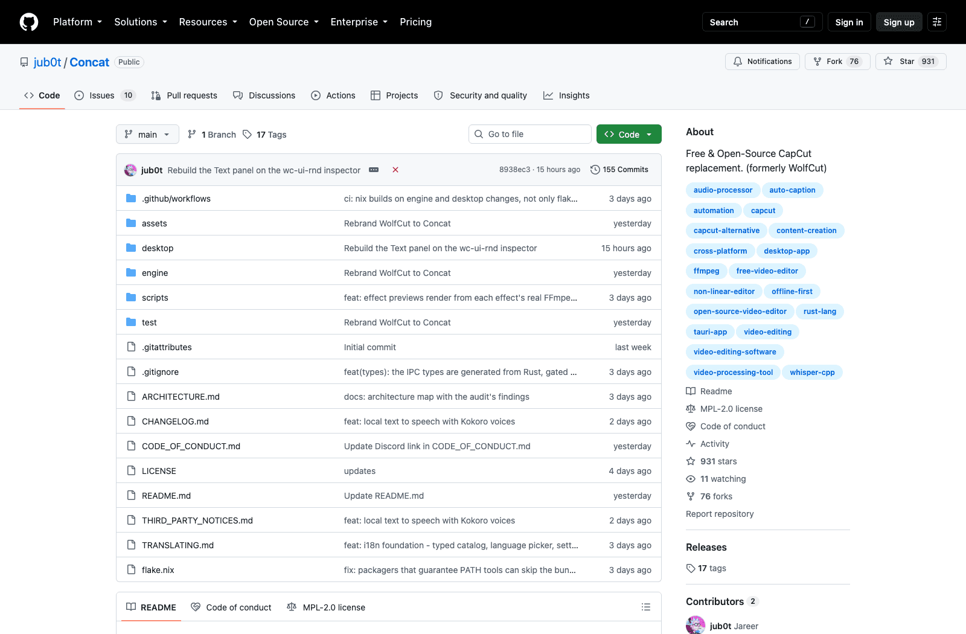Open the test folder

[x=149, y=322]
